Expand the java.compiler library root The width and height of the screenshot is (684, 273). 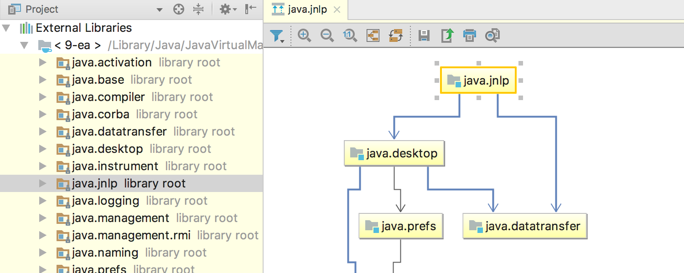coord(43,97)
